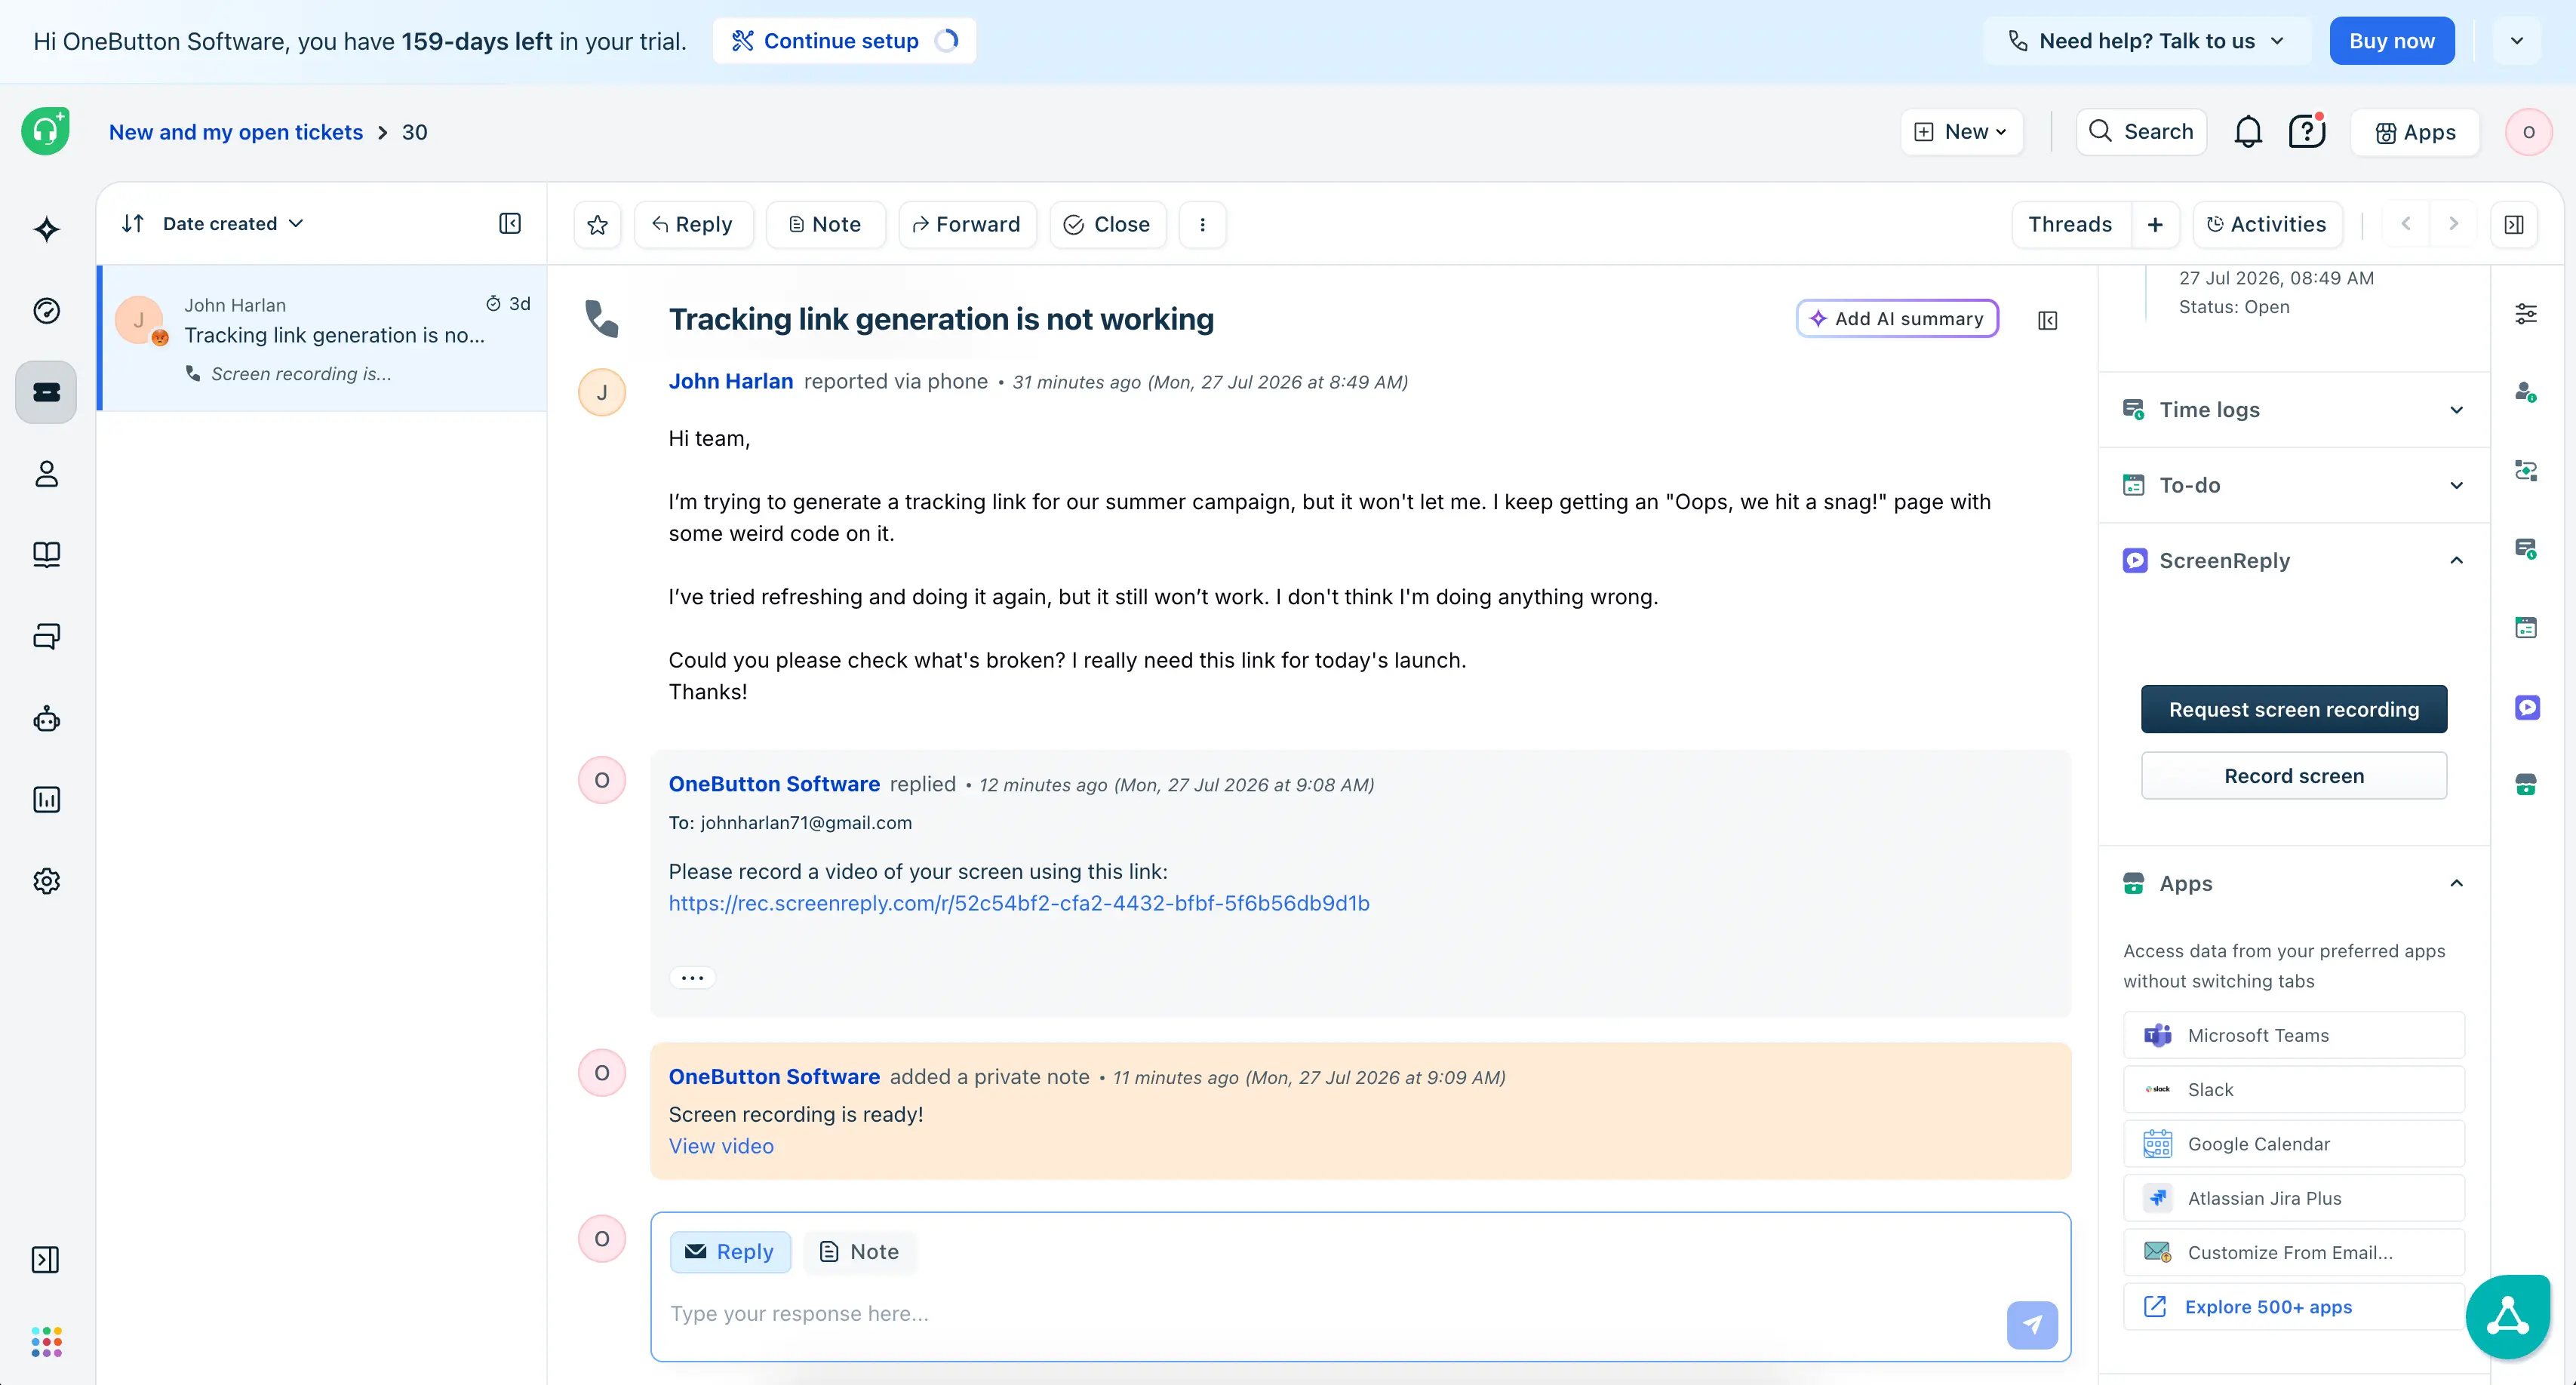This screenshot has height=1385, width=2576.
Task: Send the reply with the paper plane button
Action: pyautogui.click(x=2032, y=1324)
